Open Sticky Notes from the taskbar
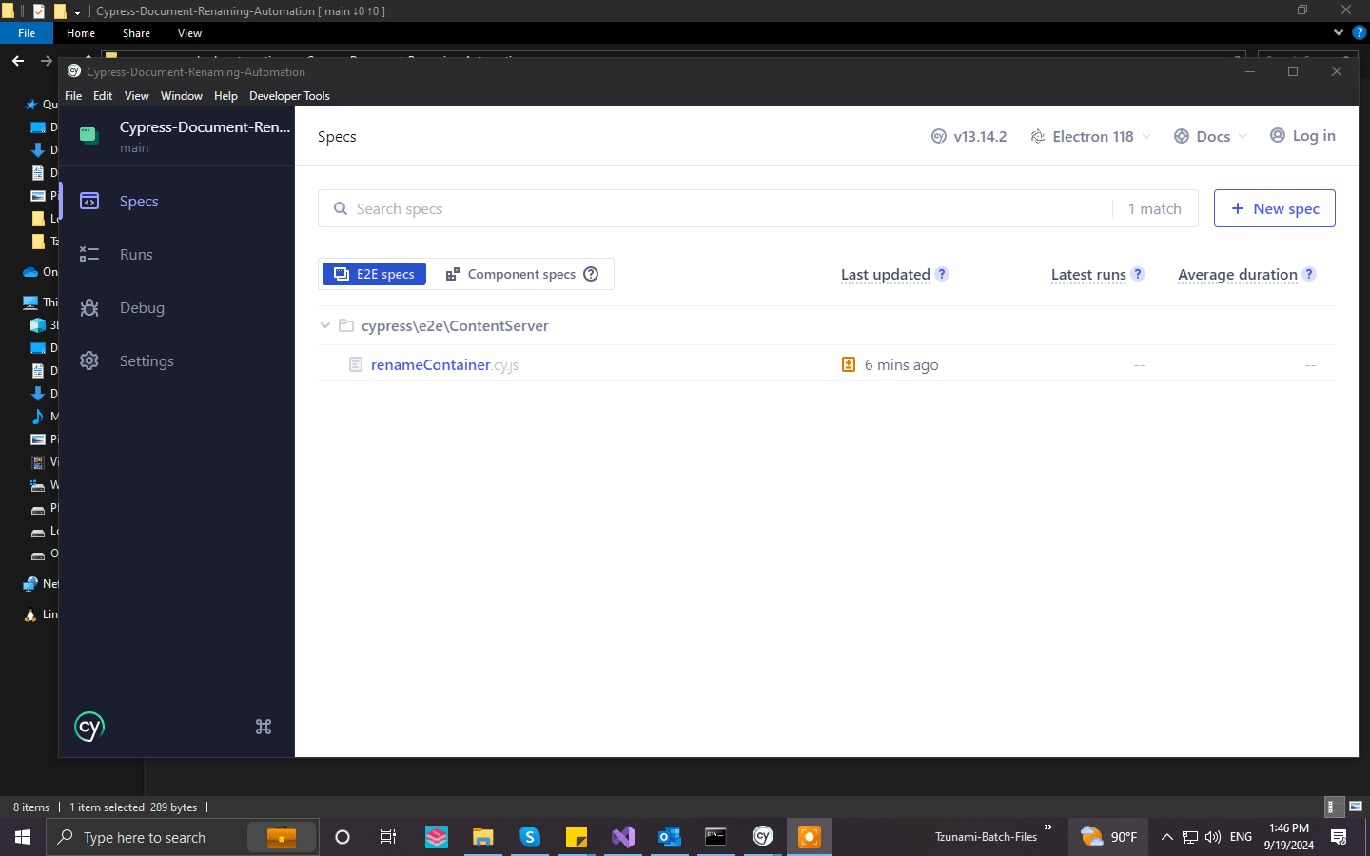This screenshot has height=856, width=1370. (x=577, y=837)
